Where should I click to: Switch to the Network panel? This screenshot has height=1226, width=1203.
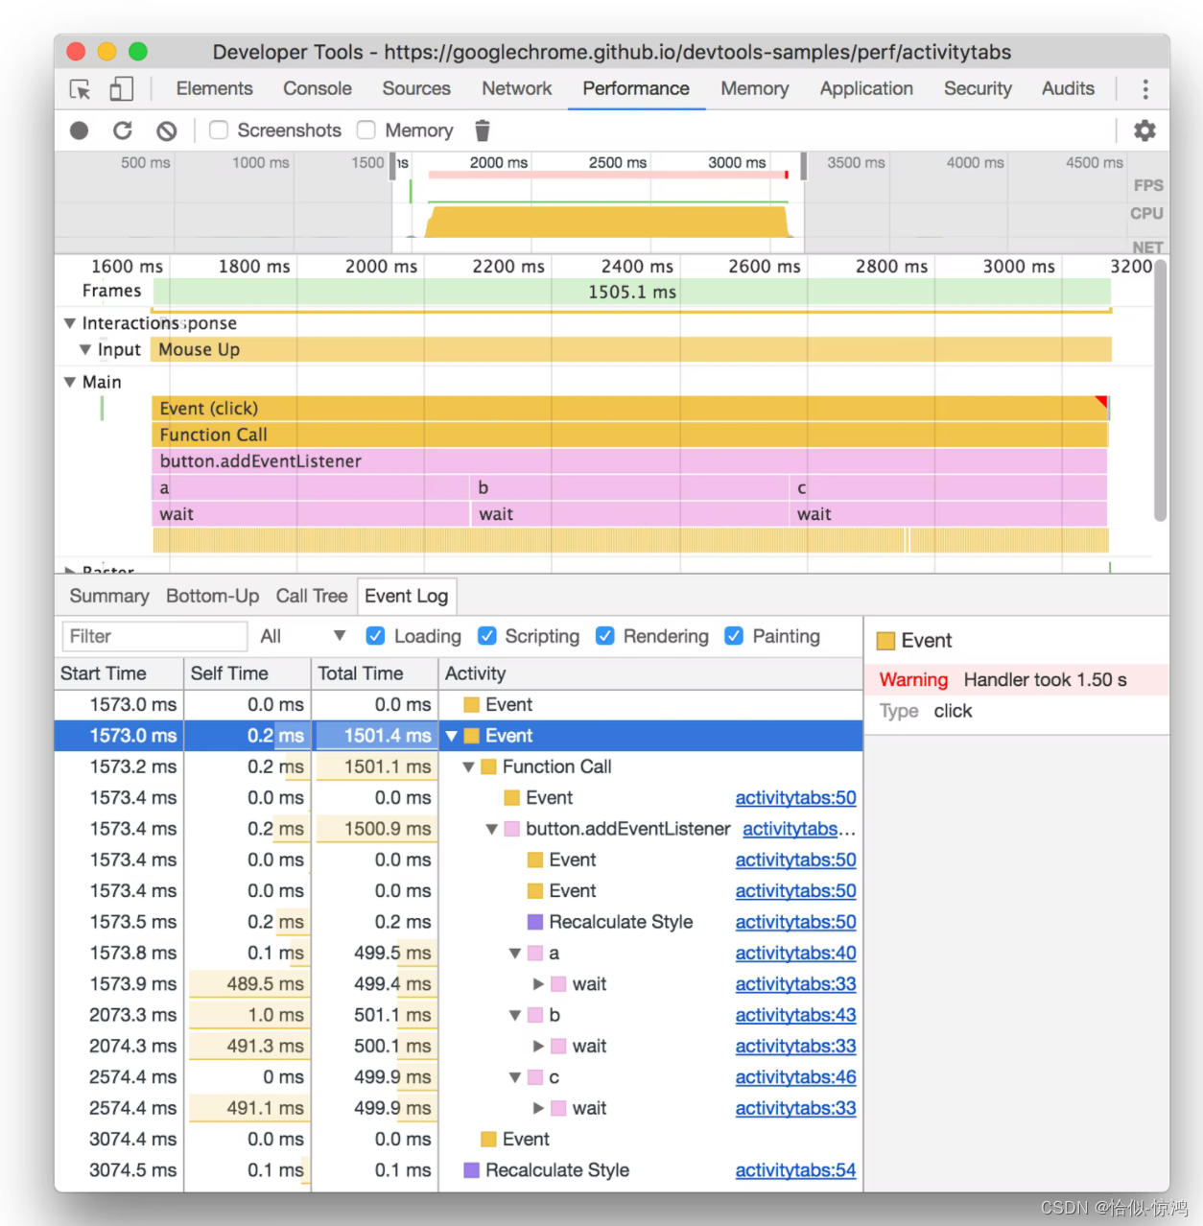pos(517,88)
